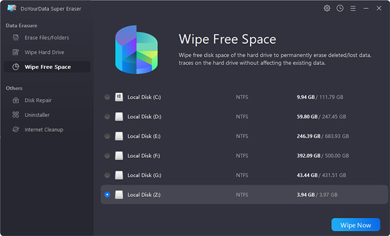The image size is (390, 236).
Task: Click the Uninstaller icon in sidebar
Action: (16, 115)
